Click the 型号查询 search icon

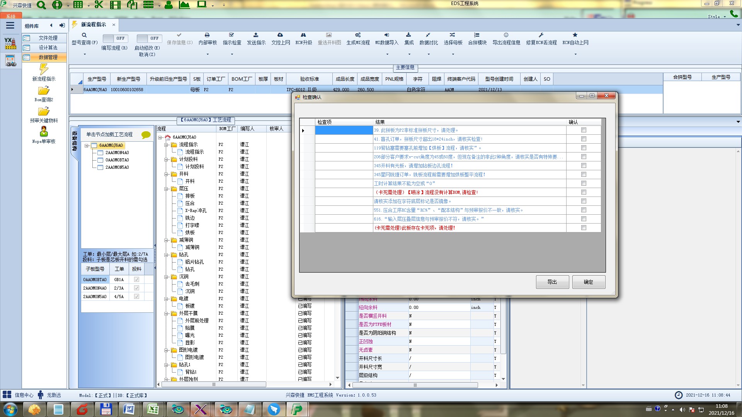pyautogui.click(x=84, y=35)
